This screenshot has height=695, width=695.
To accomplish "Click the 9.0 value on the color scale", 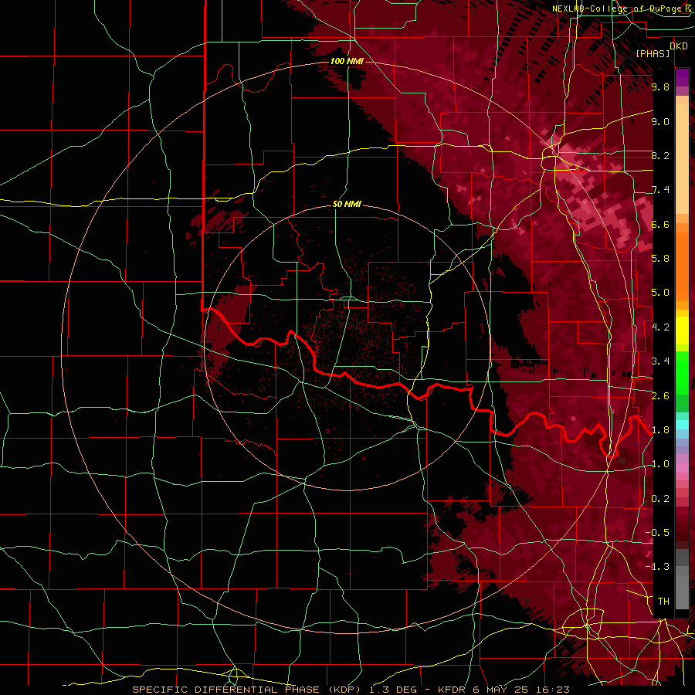I will click(660, 122).
